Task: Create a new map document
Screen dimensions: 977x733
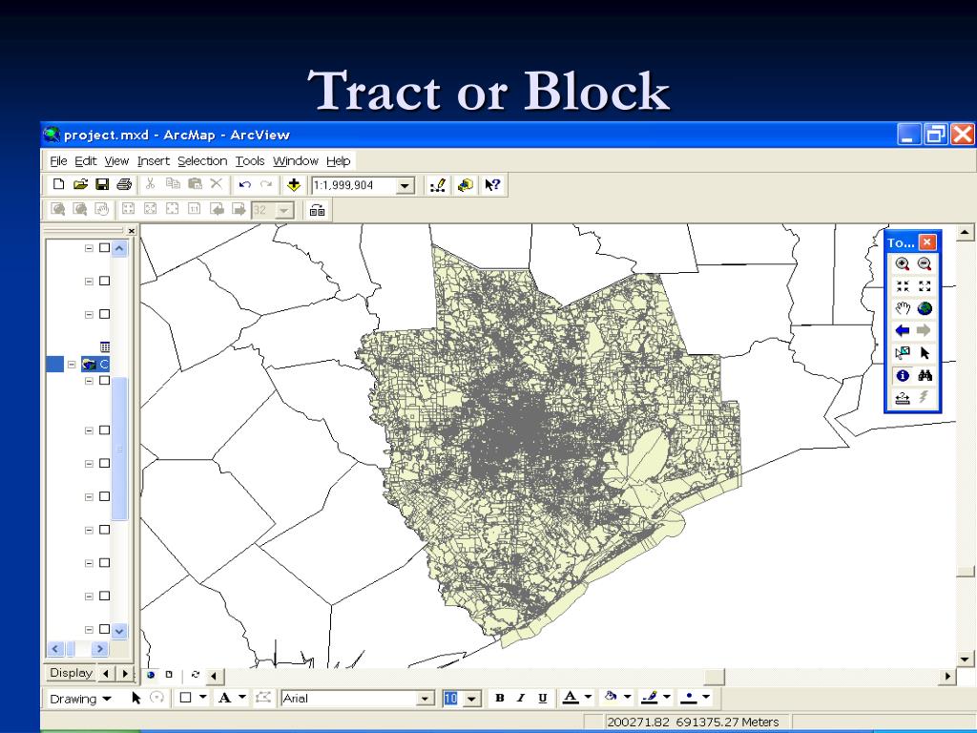Action: [58, 184]
